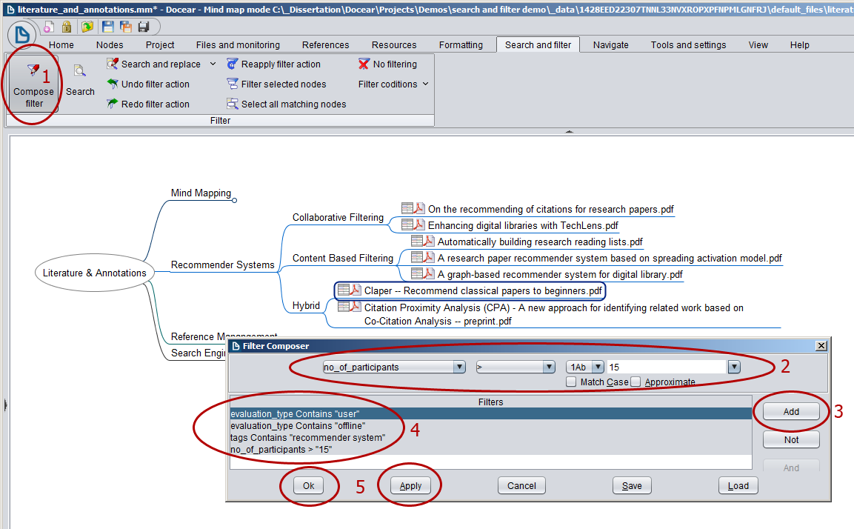854x529 pixels.
Task: Switch to the Project tab
Action: [x=159, y=44]
